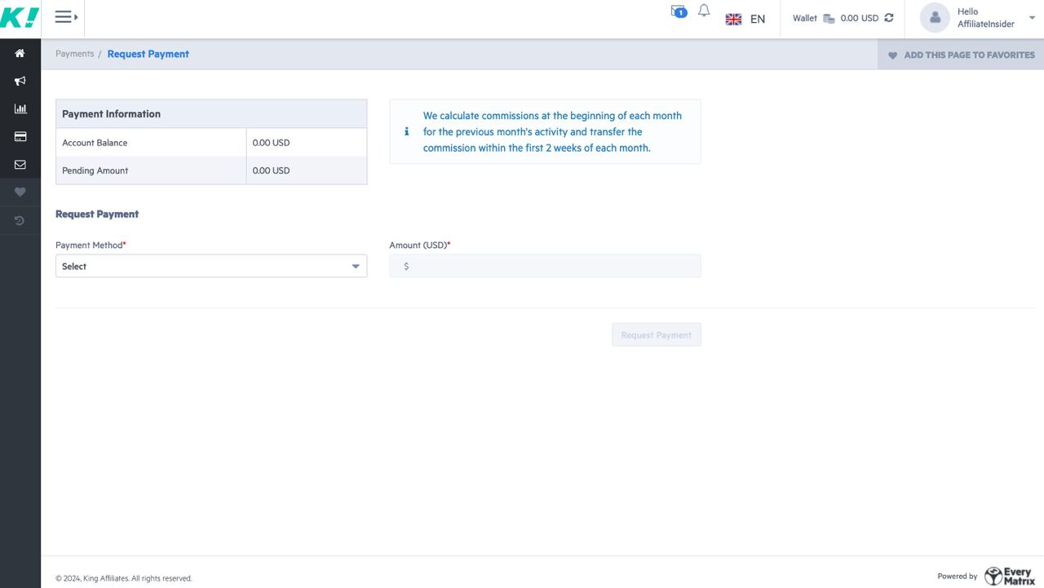Click the Payment Method field label
This screenshot has height=588, width=1044.
pyautogui.click(x=91, y=245)
